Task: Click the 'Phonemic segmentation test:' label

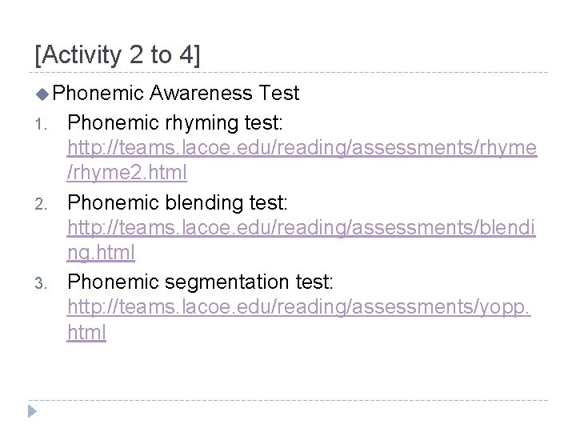Action: point(200,282)
